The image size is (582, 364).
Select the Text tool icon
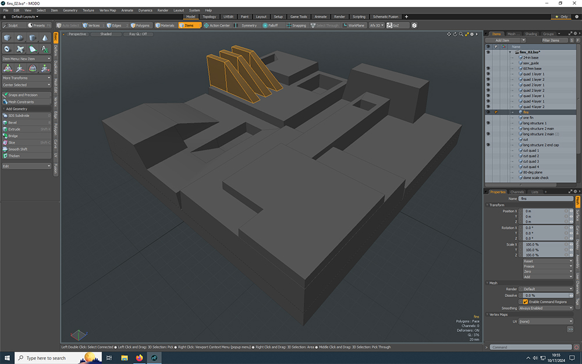point(45,49)
